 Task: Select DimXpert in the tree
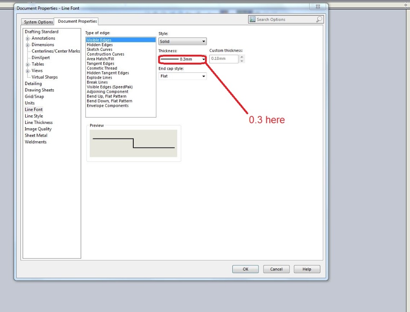(41, 58)
